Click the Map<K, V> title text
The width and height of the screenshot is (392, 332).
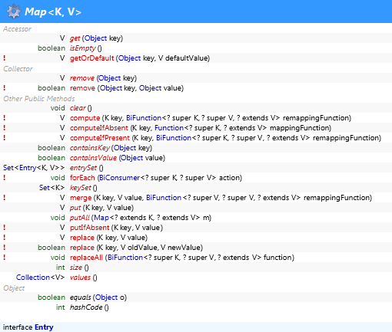click(x=53, y=12)
